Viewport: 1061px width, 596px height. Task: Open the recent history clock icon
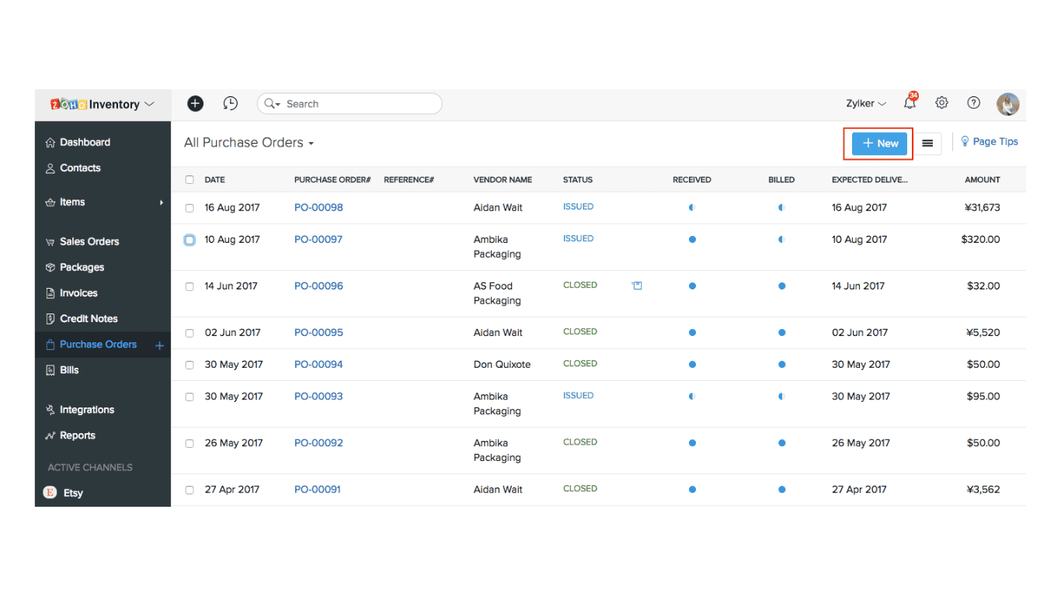pos(230,103)
